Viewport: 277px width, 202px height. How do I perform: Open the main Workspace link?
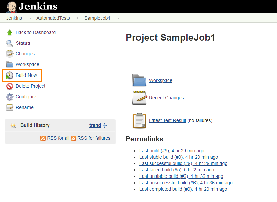[161, 80]
